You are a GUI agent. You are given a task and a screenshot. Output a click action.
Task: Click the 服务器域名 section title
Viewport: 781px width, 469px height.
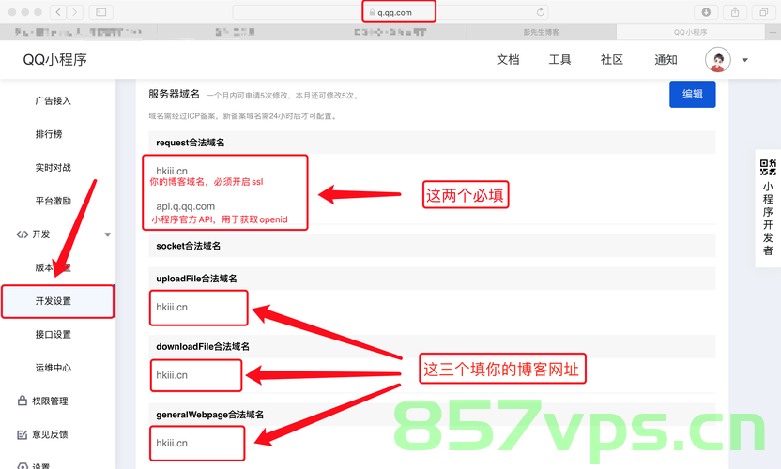click(x=175, y=94)
